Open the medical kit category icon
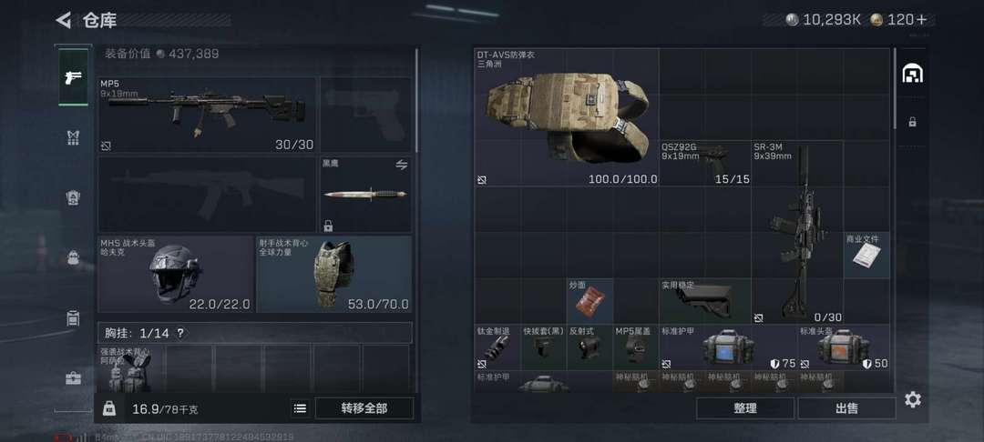The height and width of the screenshot is (442, 984). [74, 378]
